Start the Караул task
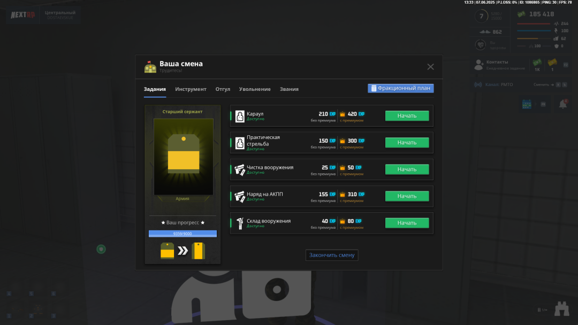This screenshot has width=578, height=325. tap(407, 116)
